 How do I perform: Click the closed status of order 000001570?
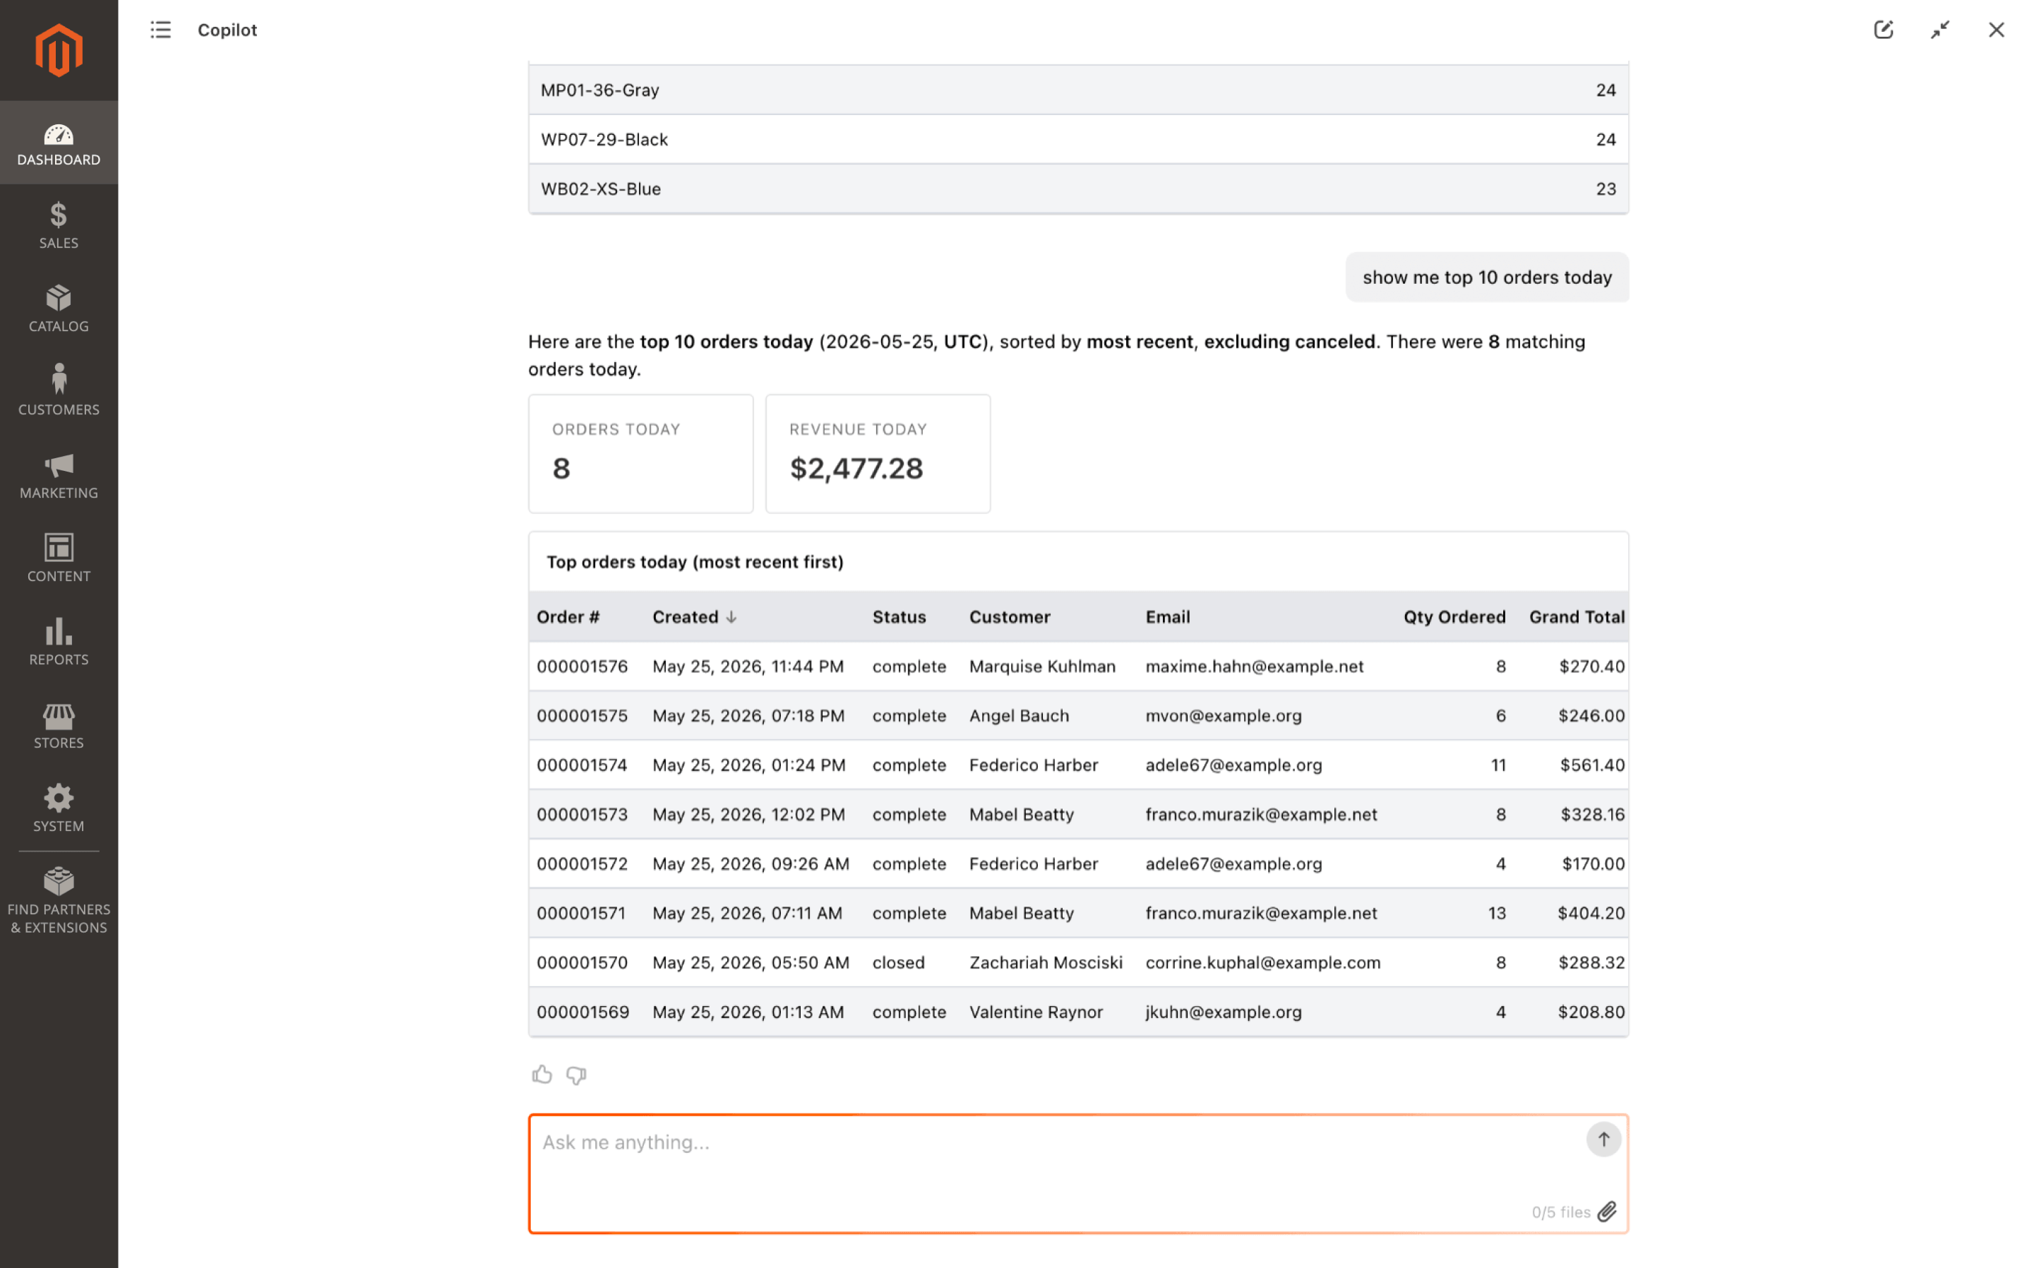[x=898, y=963]
